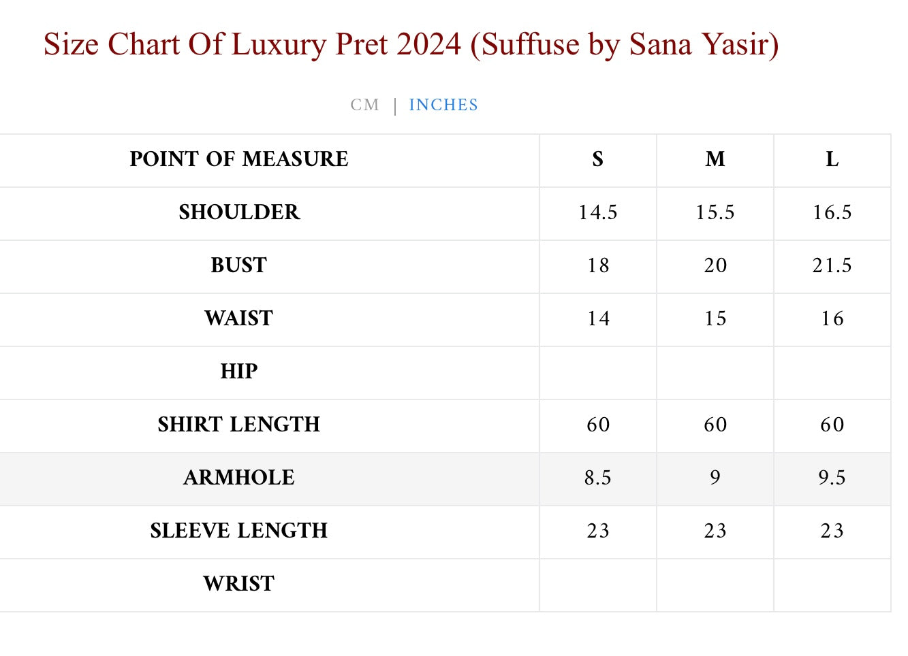Select armhole value 9.5 for size L

click(x=832, y=478)
